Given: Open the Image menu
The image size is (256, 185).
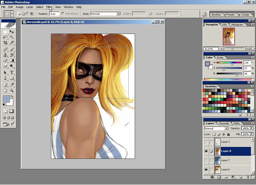Looking at the screenshot, I should 19,7.
